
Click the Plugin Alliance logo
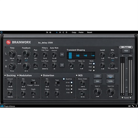click(7, 106)
